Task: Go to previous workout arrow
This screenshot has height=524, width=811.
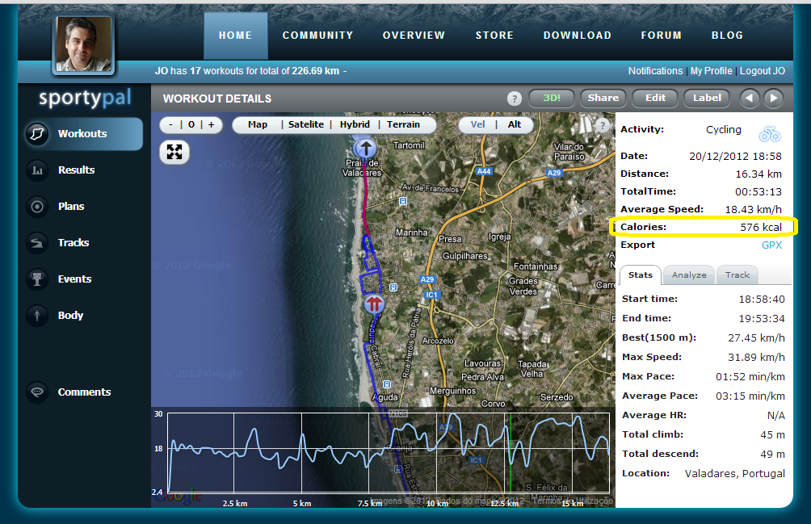Action: pos(749,99)
